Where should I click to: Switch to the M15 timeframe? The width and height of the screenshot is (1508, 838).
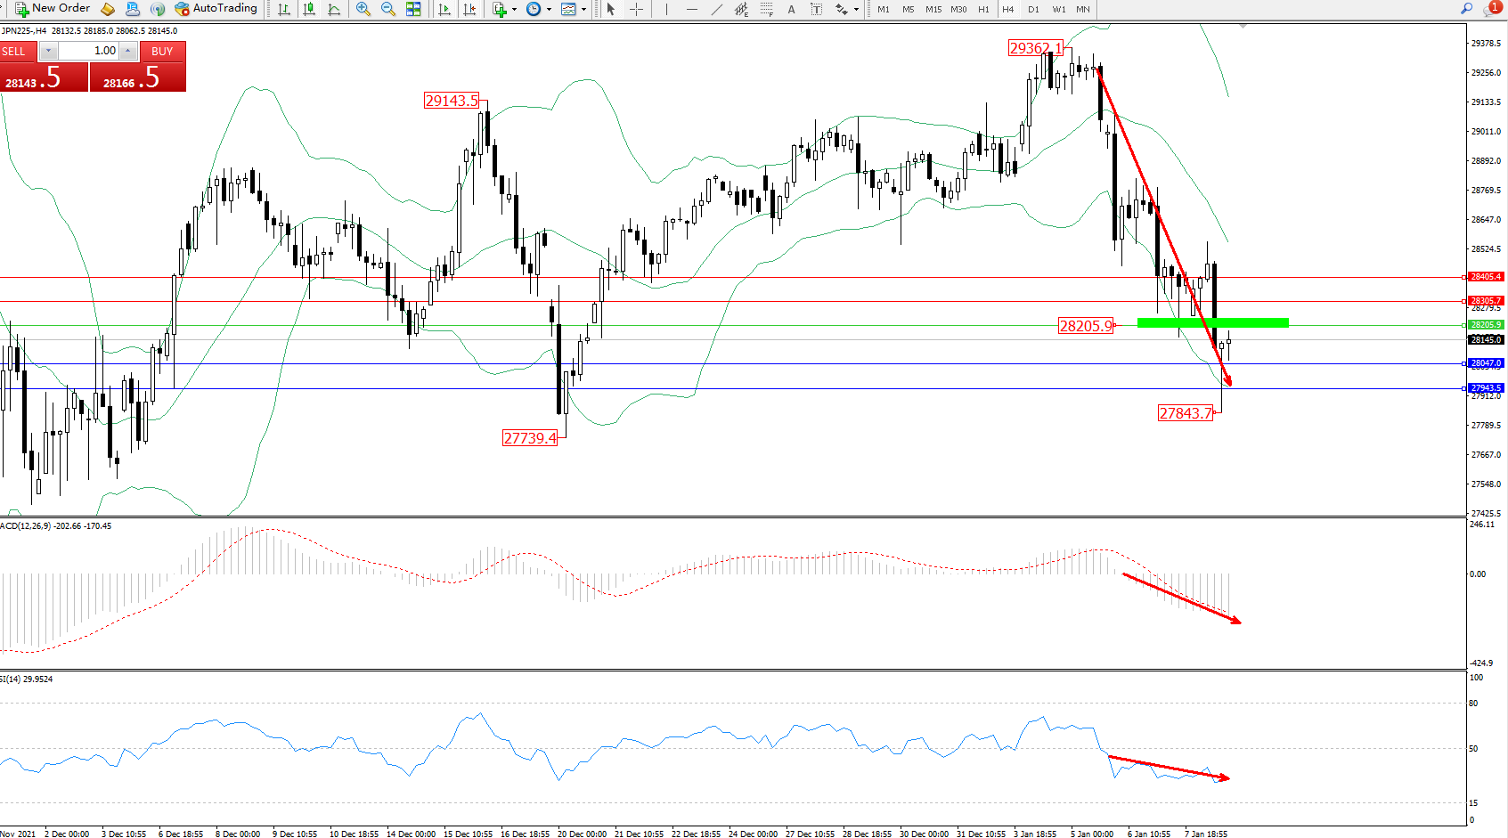pyautogui.click(x=933, y=9)
